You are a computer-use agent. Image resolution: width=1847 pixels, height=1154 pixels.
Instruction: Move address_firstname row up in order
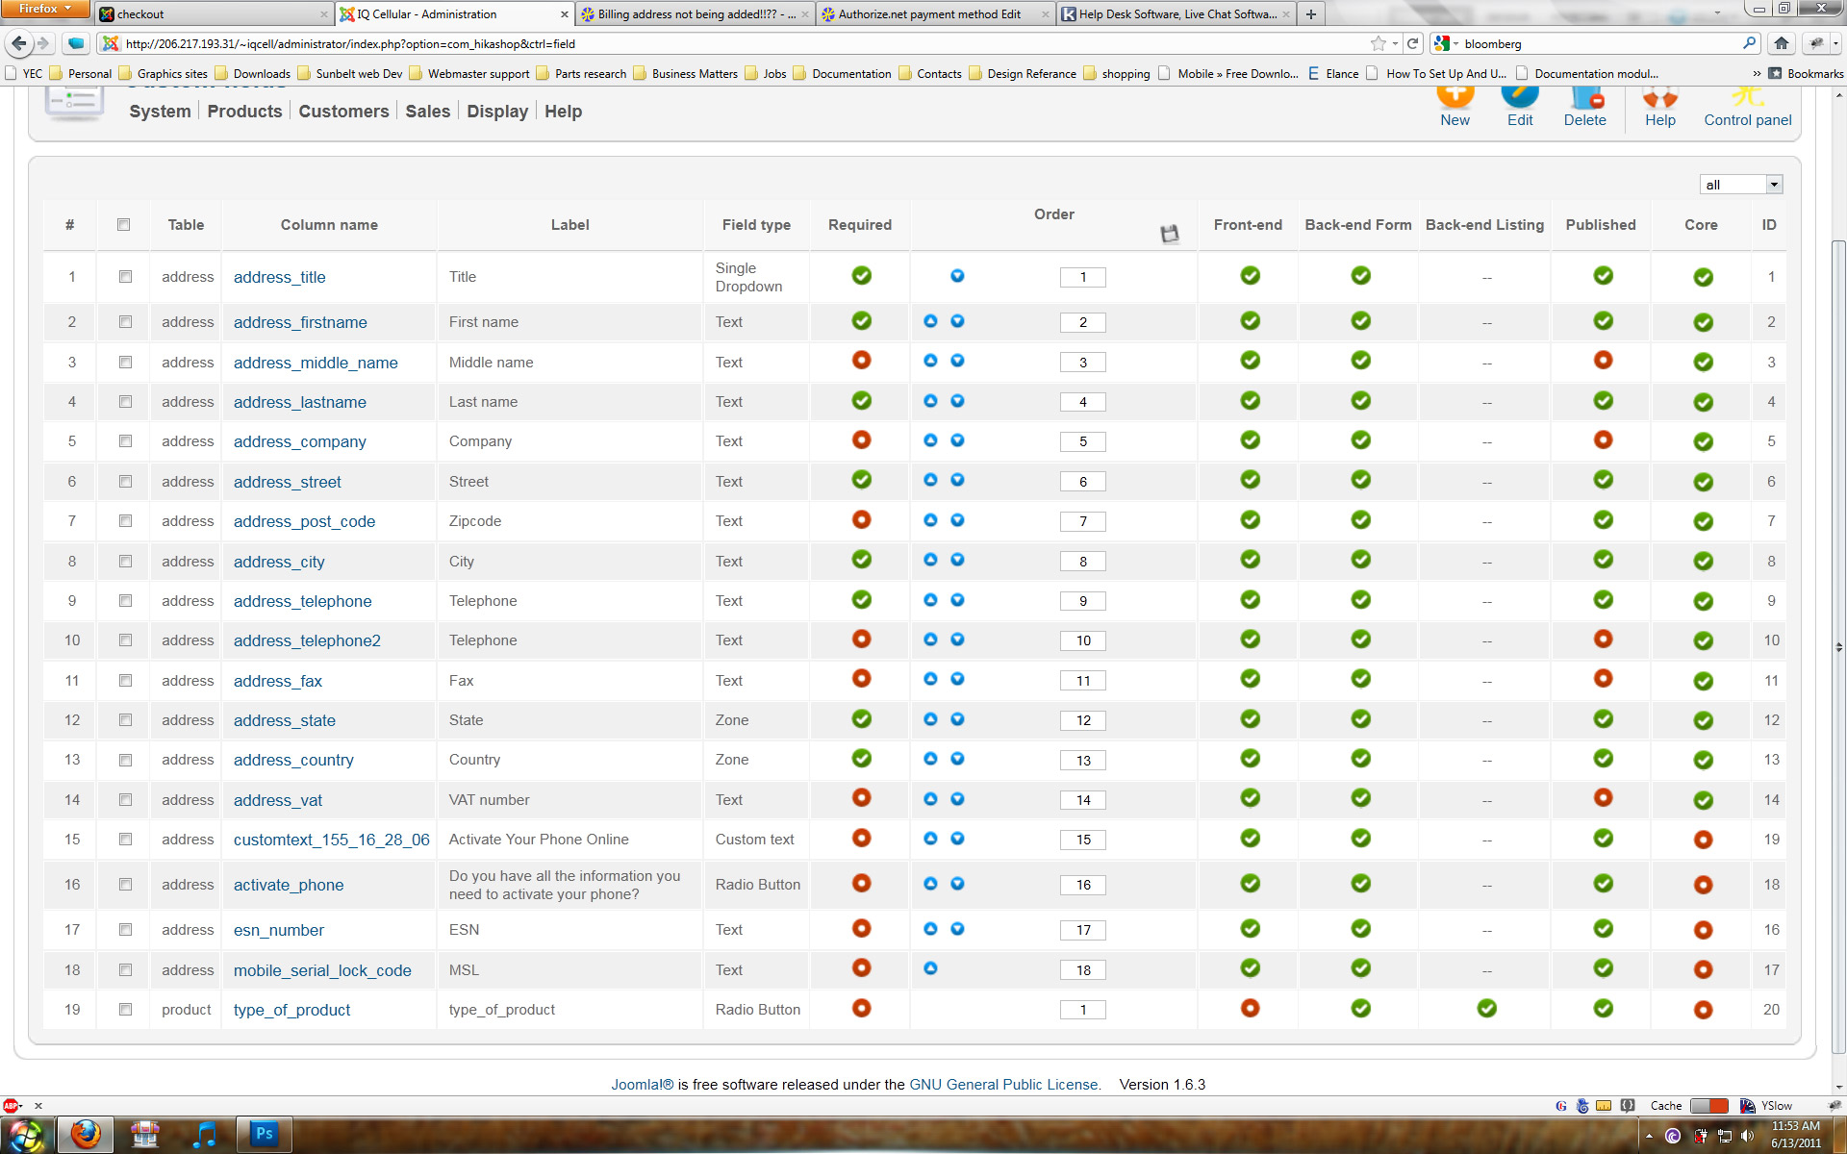(x=930, y=321)
